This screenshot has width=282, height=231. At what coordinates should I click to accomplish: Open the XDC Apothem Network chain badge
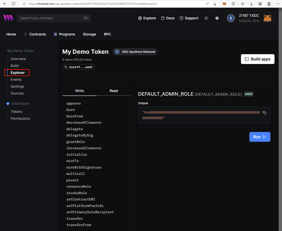click(135, 52)
